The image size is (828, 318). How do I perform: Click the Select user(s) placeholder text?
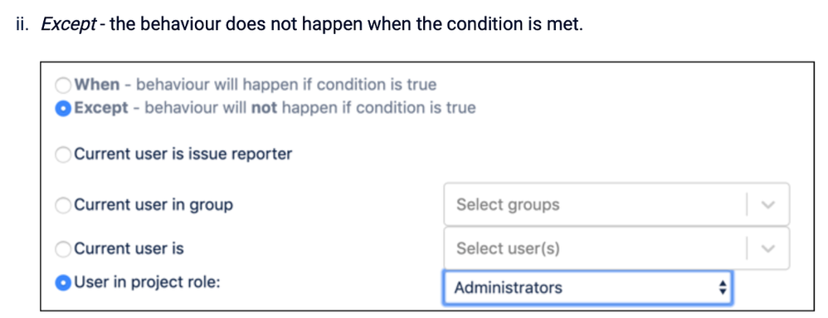[x=508, y=248]
